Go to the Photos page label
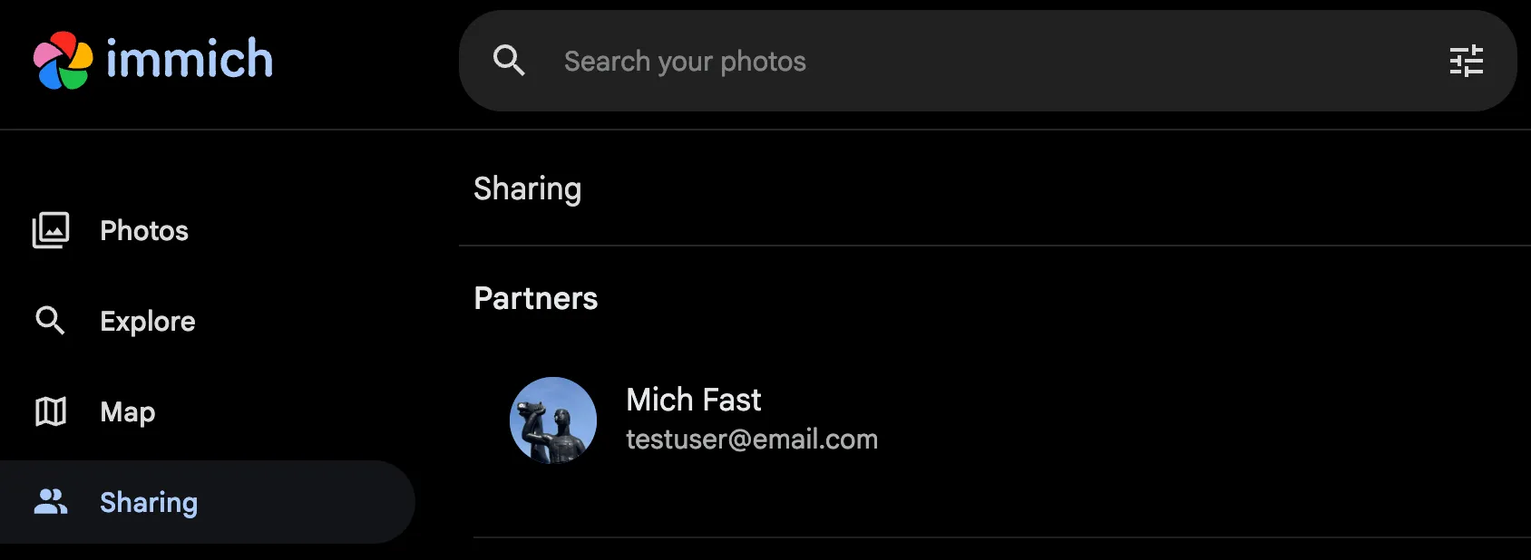 [x=144, y=231]
